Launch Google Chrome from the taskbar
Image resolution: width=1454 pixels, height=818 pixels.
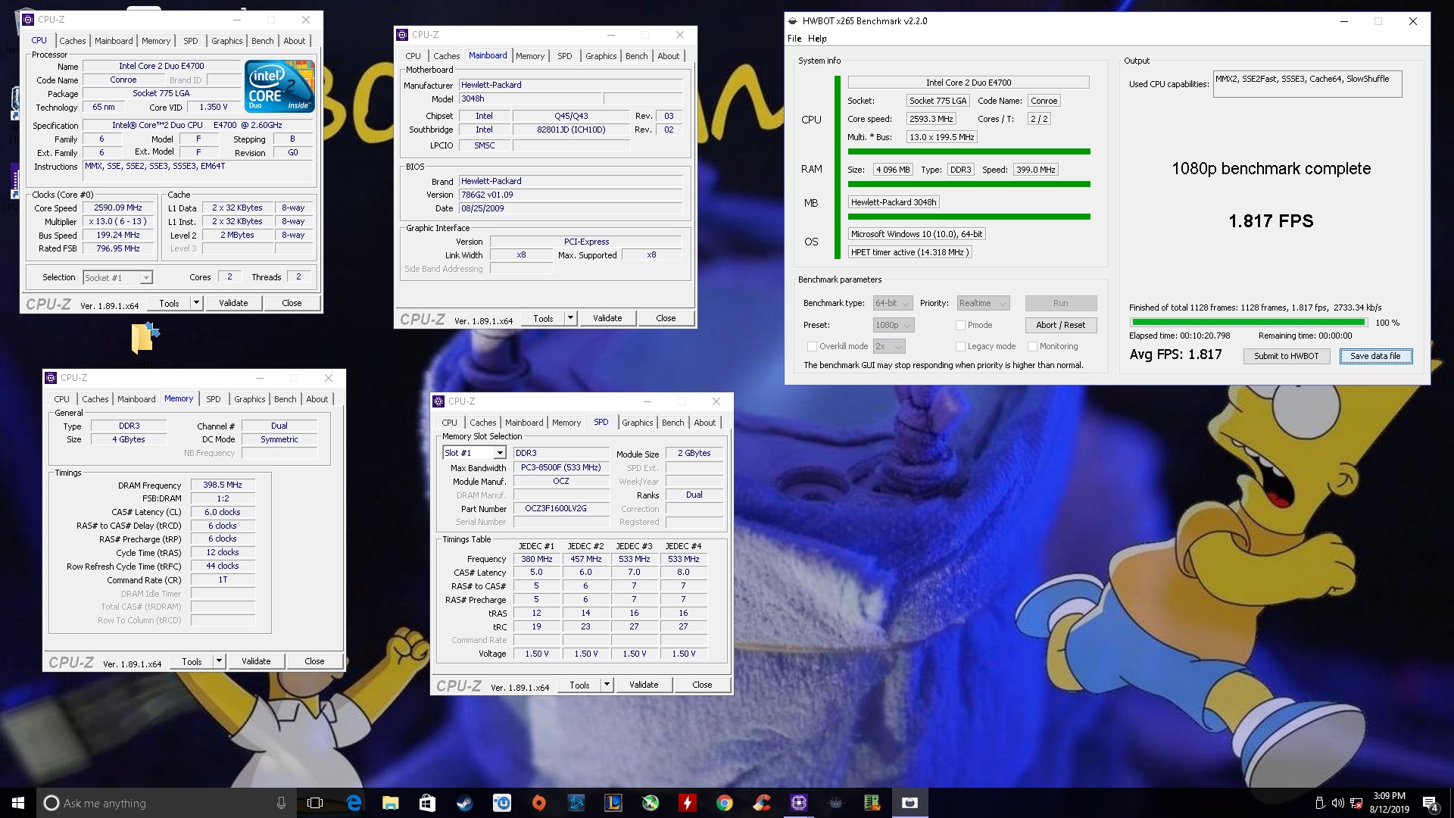point(724,803)
